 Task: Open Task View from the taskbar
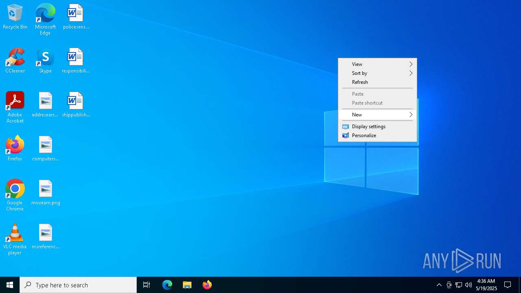coord(147,285)
